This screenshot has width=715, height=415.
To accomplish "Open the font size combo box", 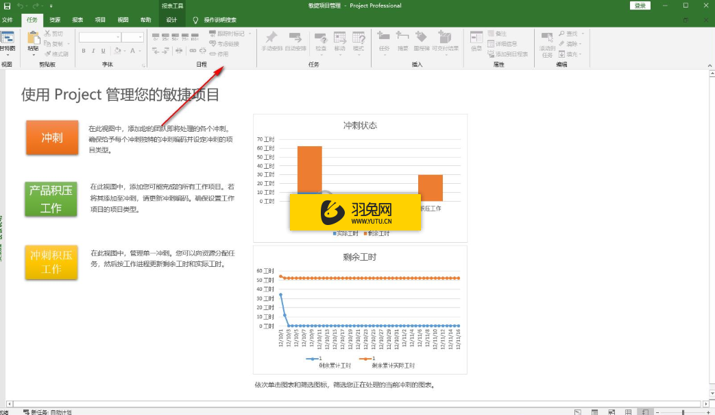I will 133,38.
